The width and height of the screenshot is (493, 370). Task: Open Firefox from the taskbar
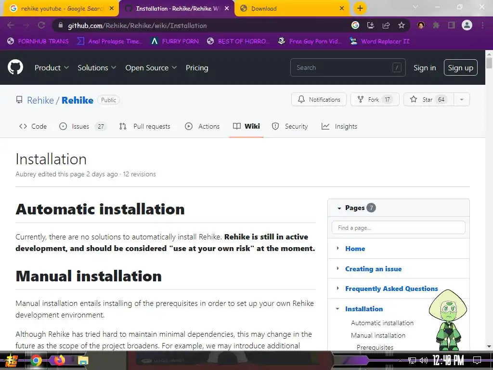[x=59, y=360]
